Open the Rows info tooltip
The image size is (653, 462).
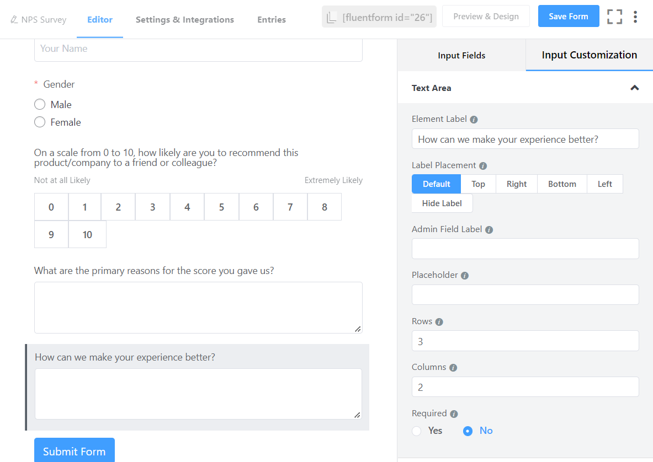click(440, 321)
